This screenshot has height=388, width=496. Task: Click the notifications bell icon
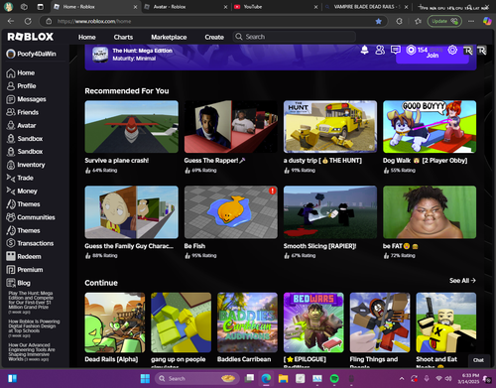click(364, 50)
